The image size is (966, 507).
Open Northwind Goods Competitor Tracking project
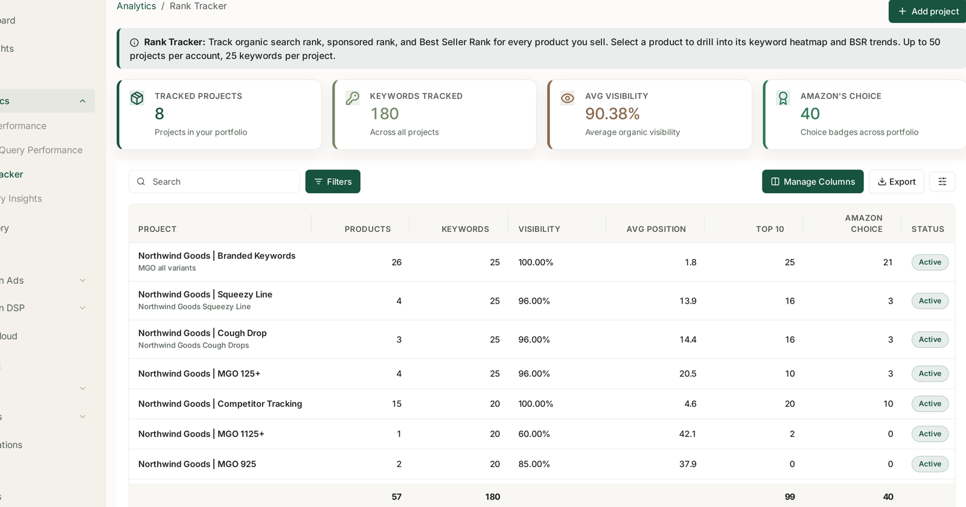pos(220,404)
